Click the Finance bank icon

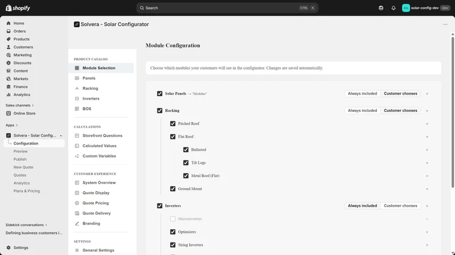coord(9,87)
